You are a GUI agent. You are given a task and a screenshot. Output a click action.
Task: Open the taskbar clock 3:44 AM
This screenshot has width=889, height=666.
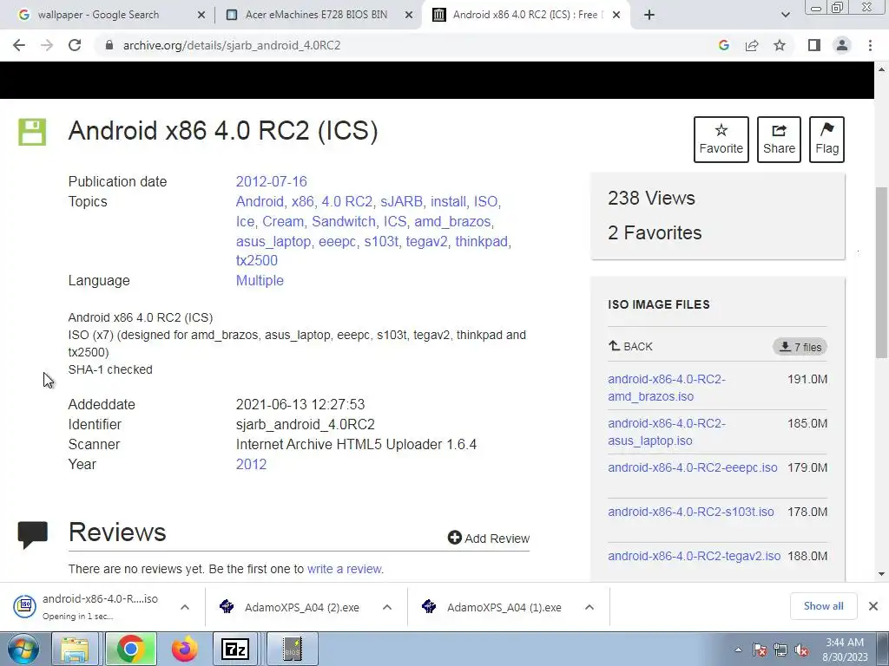pos(845,650)
